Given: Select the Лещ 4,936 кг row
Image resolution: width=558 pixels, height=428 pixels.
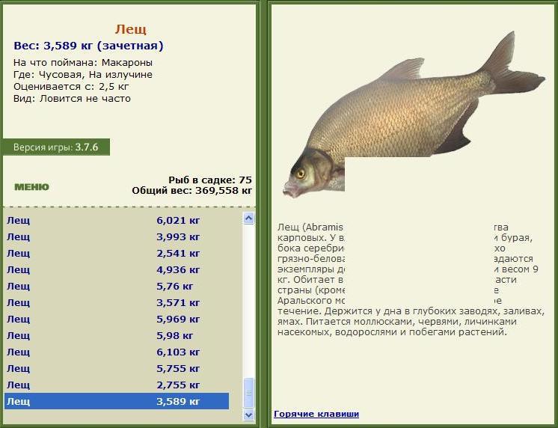Looking at the screenshot, I should pos(117,269).
